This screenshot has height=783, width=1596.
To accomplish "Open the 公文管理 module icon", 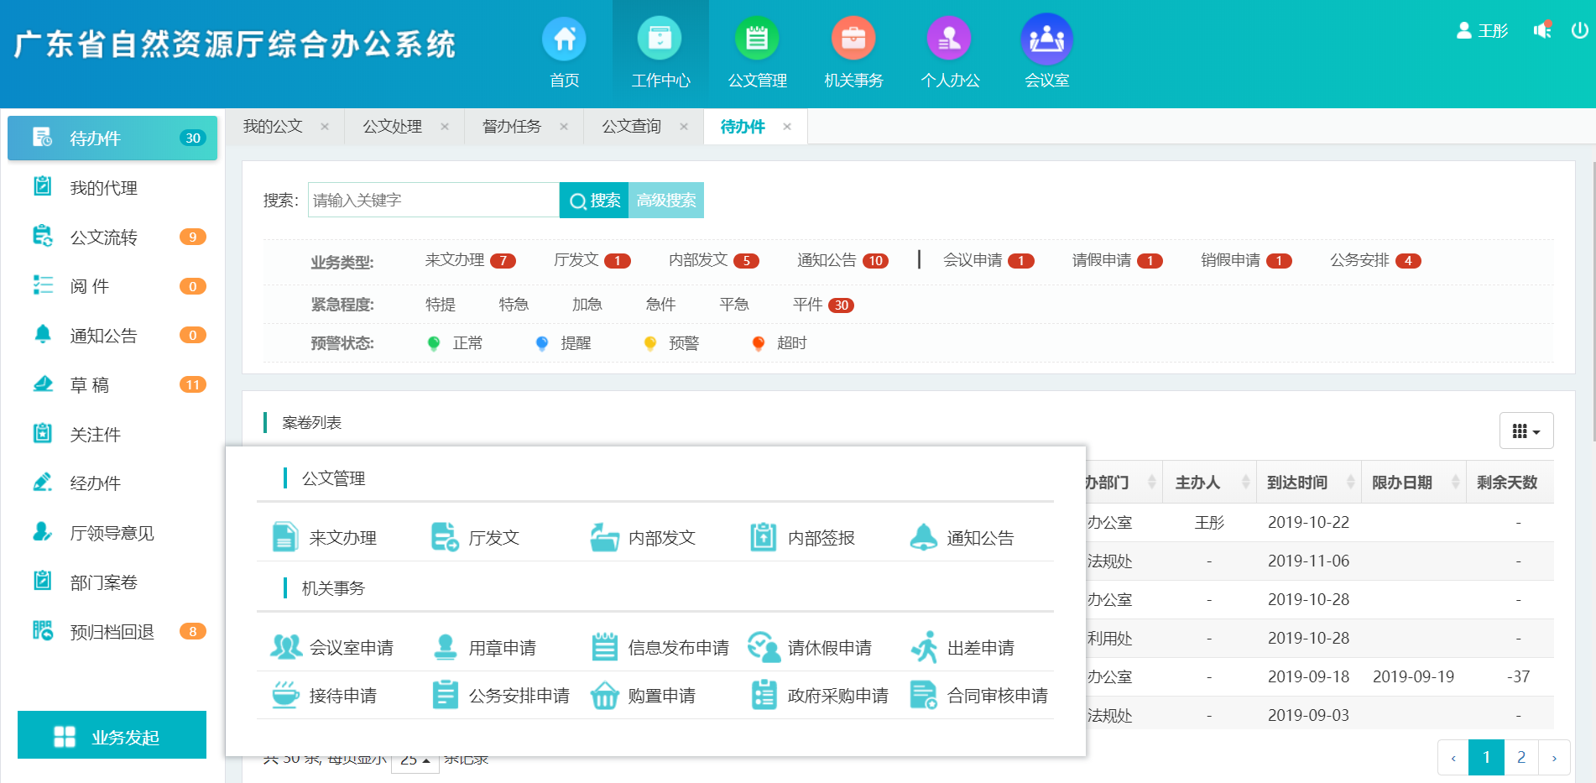I will click(x=757, y=39).
